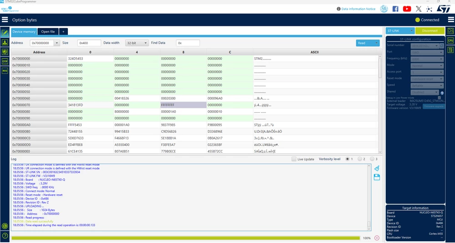Select cell 341813FD in row 0x70000070
This screenshot has width=455, height=243.
90,105
